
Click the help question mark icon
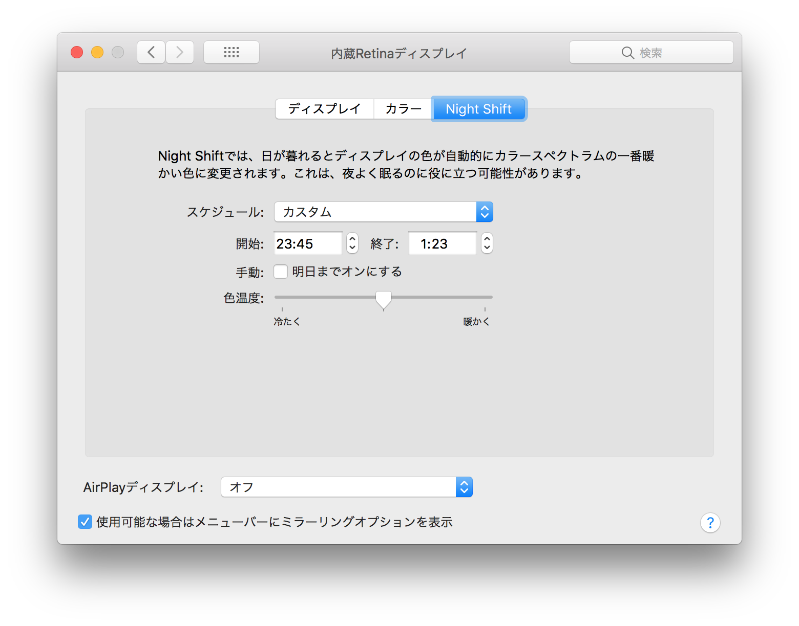(x=710, y=522)
